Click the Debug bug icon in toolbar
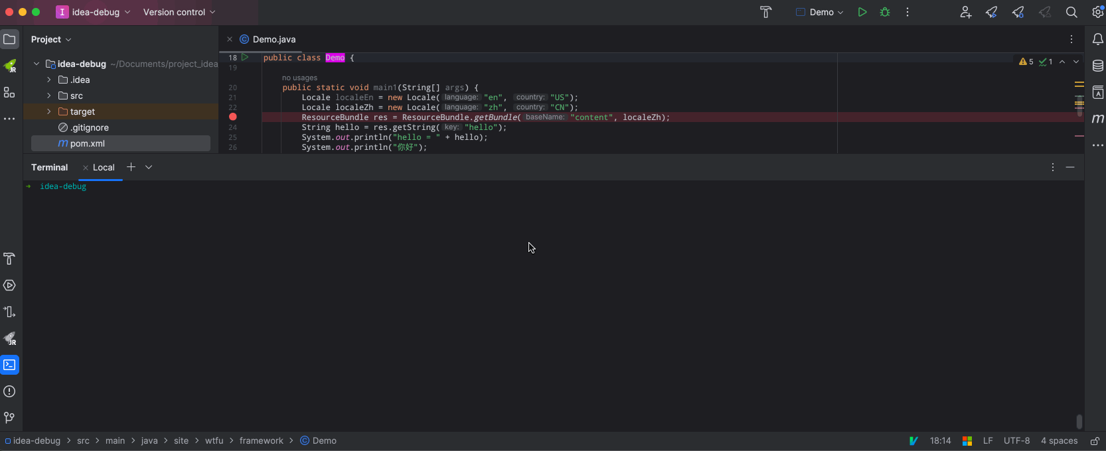 (x=885, y=12)
